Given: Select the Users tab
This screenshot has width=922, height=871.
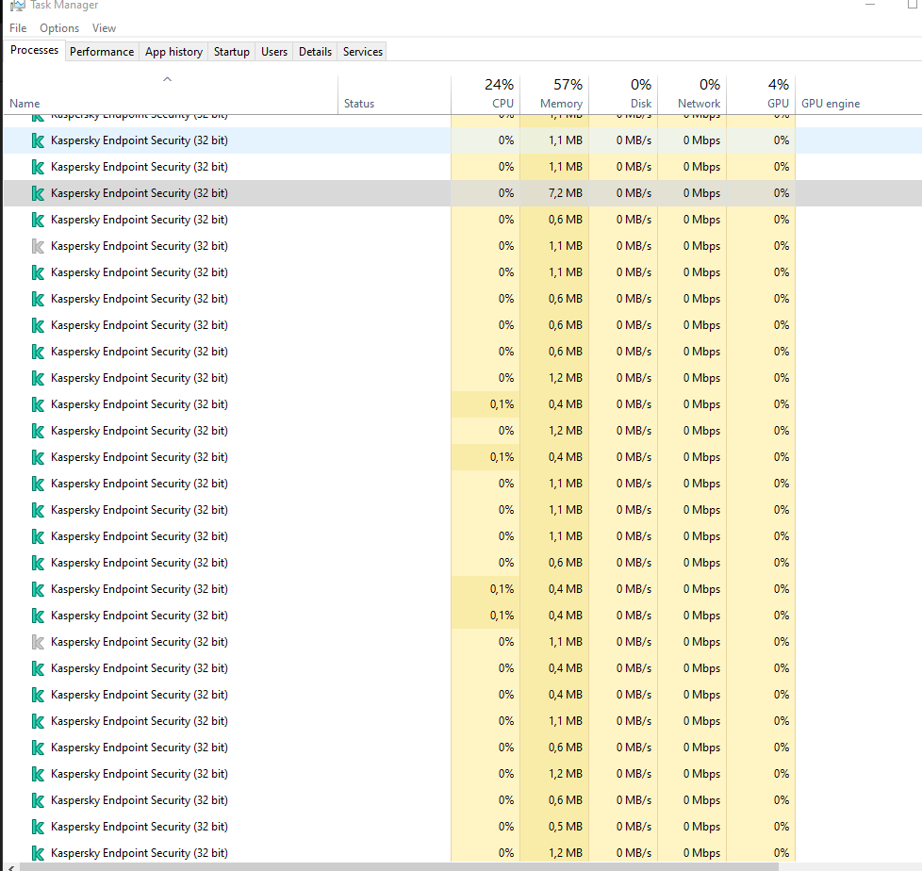Looking at the screenshot, I should (274, 52).
